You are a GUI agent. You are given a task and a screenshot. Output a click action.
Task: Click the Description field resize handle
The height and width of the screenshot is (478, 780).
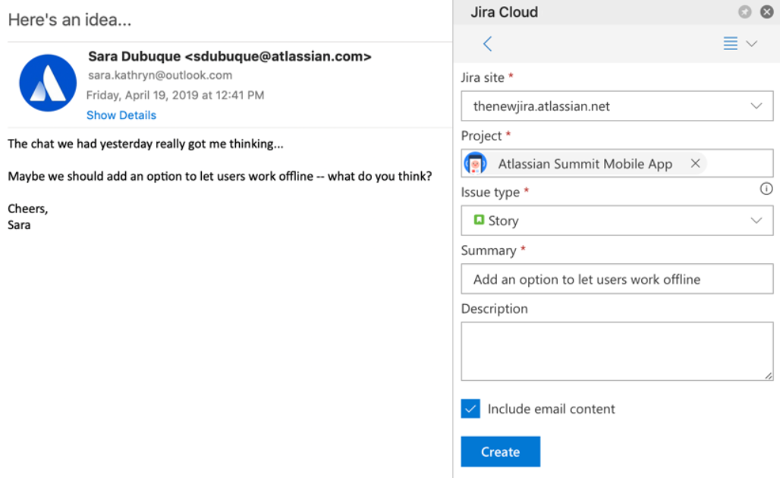click(769, 376)
